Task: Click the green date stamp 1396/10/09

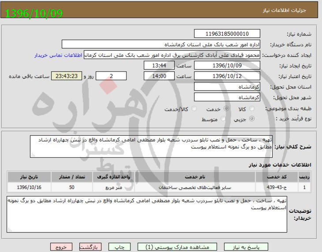Action: click(34, 14)
